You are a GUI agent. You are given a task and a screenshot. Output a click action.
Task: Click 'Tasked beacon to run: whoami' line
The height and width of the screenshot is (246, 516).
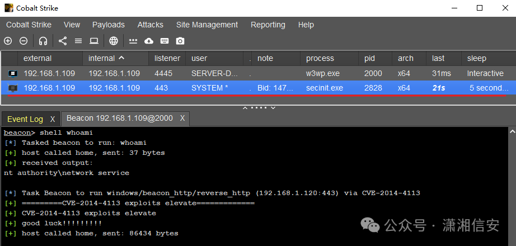76,143
